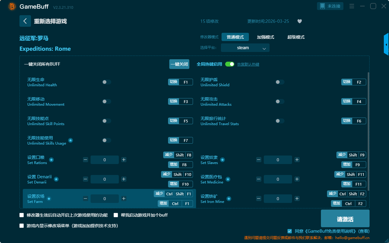Screen dimensions: 389x243
Task: Turn off the global hotkey toggle
Action: click(x=229, y=64)
